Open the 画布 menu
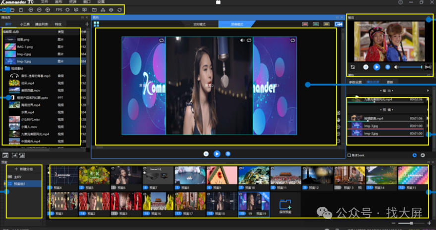The image size is (436, 230). click(x=58, y=2)
